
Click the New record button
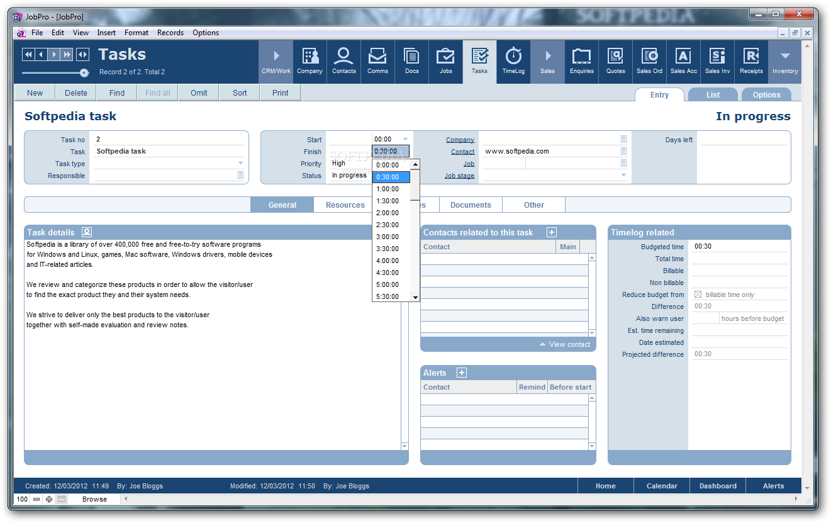click(x=35, y=93)
